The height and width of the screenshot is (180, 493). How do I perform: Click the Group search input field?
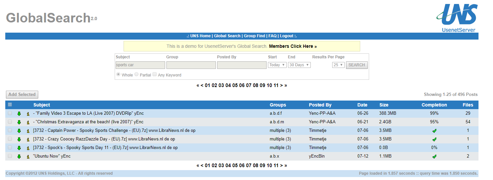tap(191, 65)
